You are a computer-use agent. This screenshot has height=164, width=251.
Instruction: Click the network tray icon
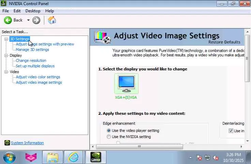[x=207, y=158]
